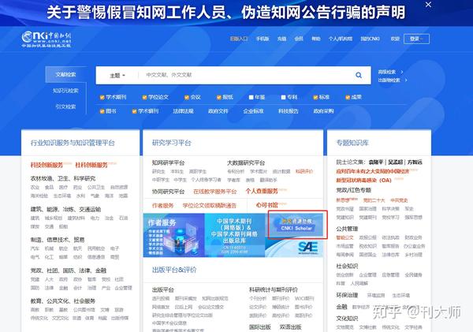Click the 社会知识 heading
The height and width of the screenshot is (332, 473).
[x=347, y=267]
